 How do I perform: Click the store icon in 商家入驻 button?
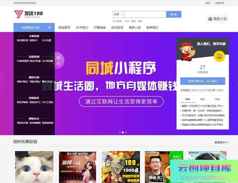tap(210, 19)
